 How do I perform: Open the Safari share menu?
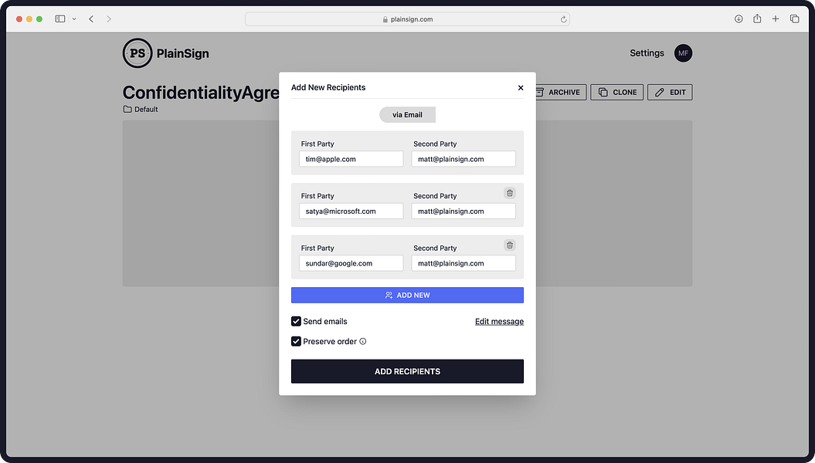757,19
